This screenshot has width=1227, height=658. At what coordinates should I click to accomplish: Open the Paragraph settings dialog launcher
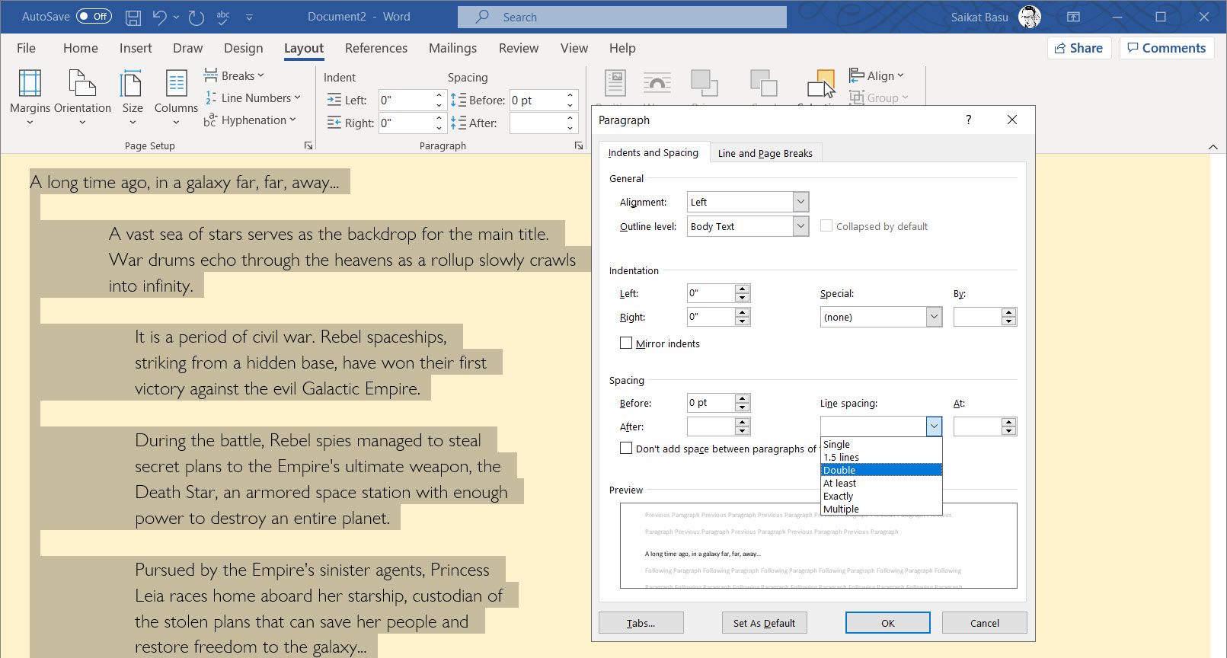point(578,145)
